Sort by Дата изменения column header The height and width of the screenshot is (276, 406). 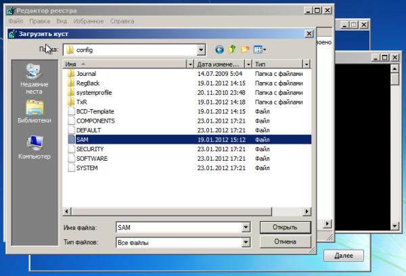tap(217, 64)
